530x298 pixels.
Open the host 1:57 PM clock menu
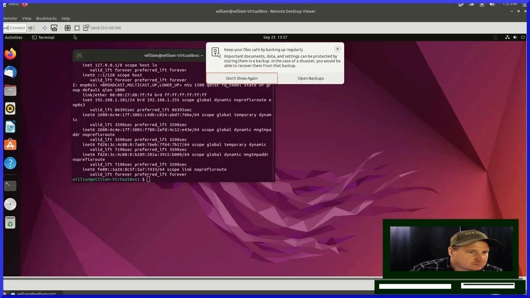511,3
